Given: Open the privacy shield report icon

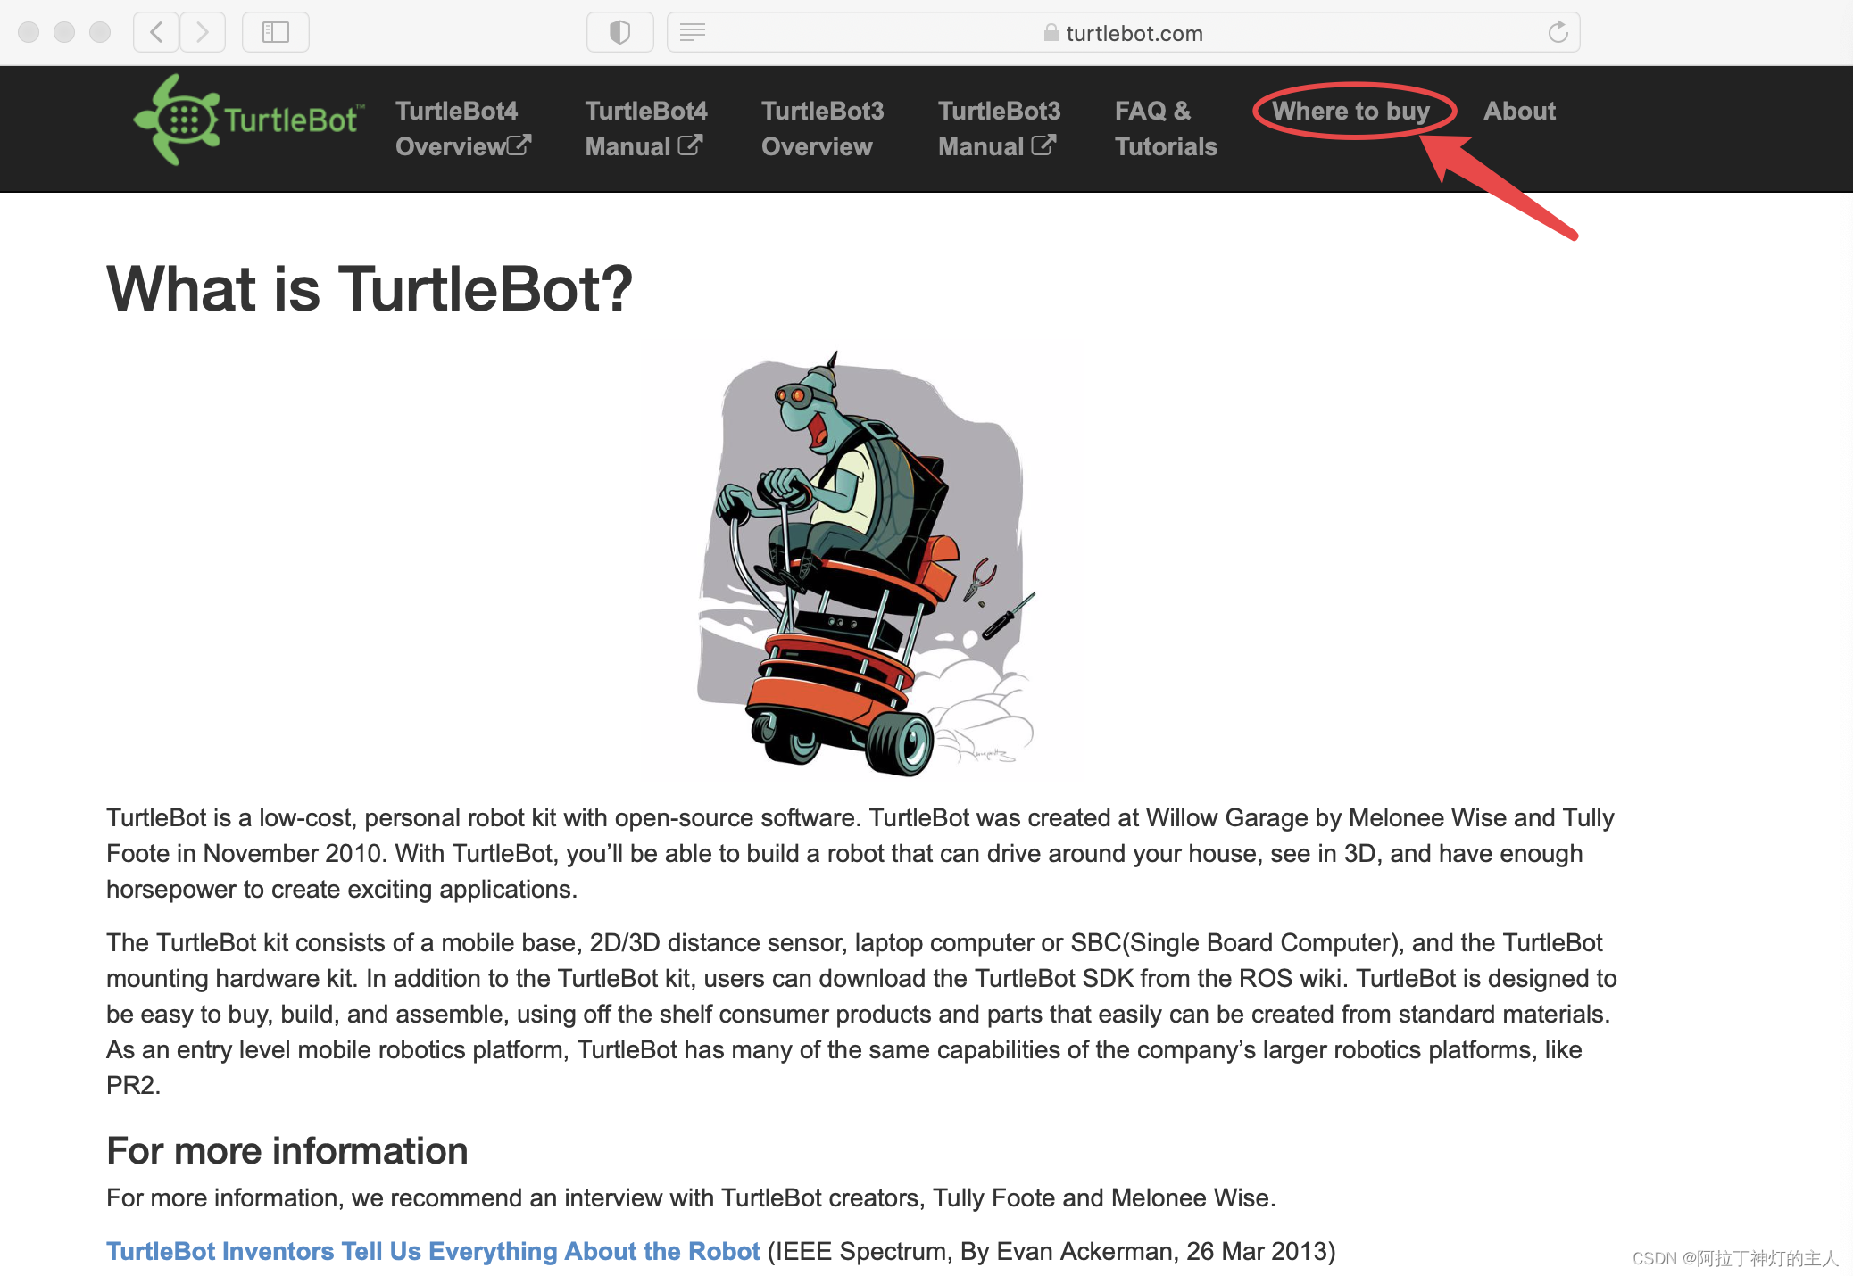Looking at the screenshot, I should (x=619, y=33).
